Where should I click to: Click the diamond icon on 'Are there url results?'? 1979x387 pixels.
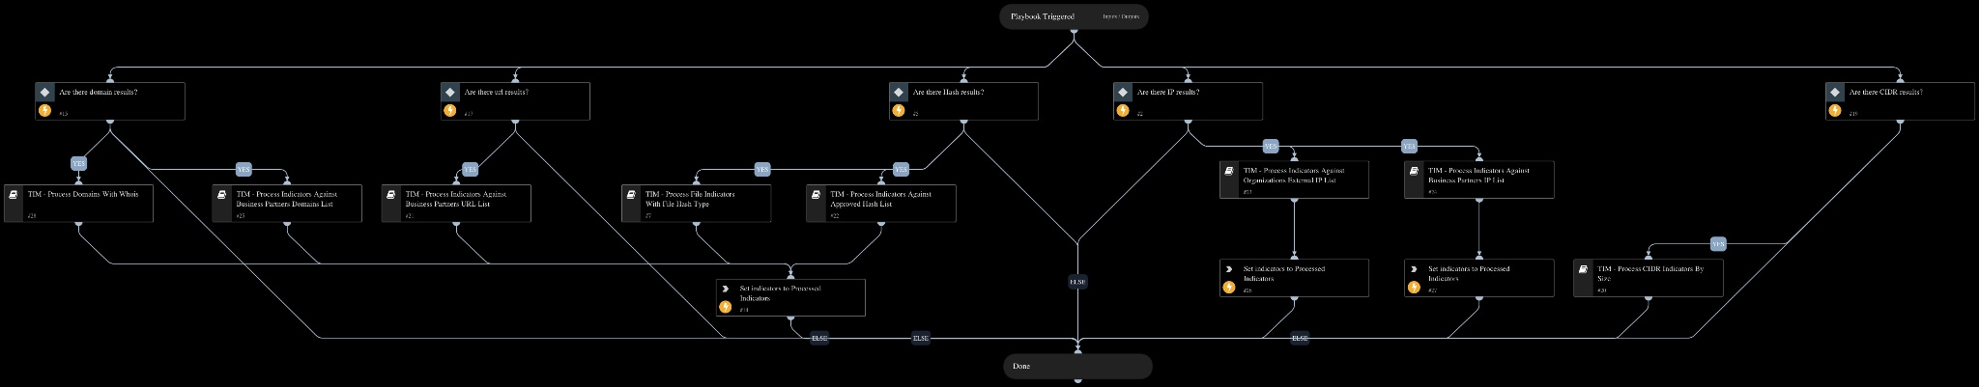click(x=449, y=93)
